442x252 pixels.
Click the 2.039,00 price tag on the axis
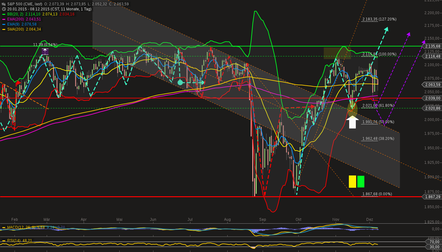pos(431,98)
